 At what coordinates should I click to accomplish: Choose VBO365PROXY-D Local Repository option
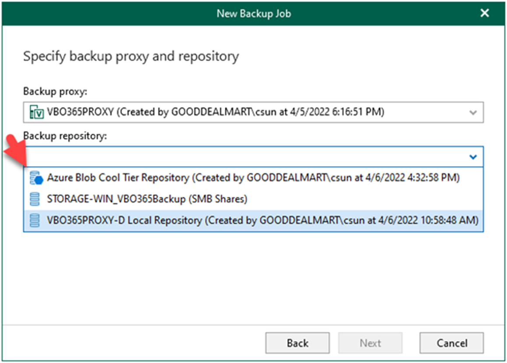click(x=254, y=221)
